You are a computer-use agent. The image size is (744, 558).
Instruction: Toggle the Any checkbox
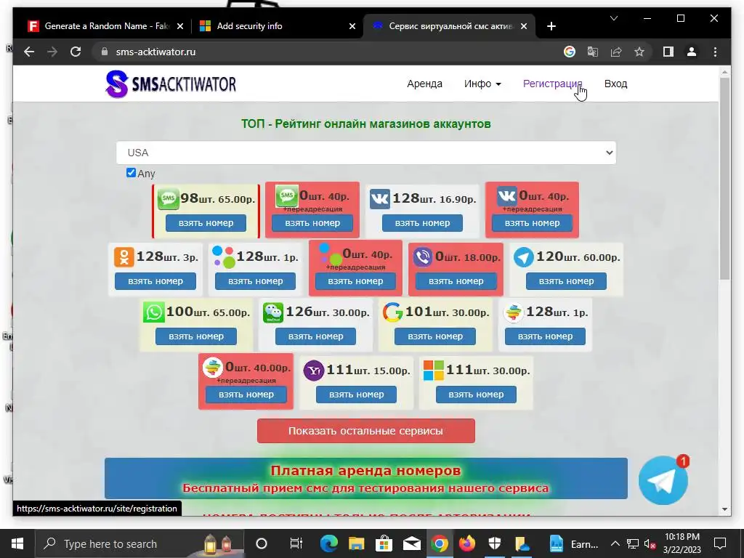pos(131,173)
